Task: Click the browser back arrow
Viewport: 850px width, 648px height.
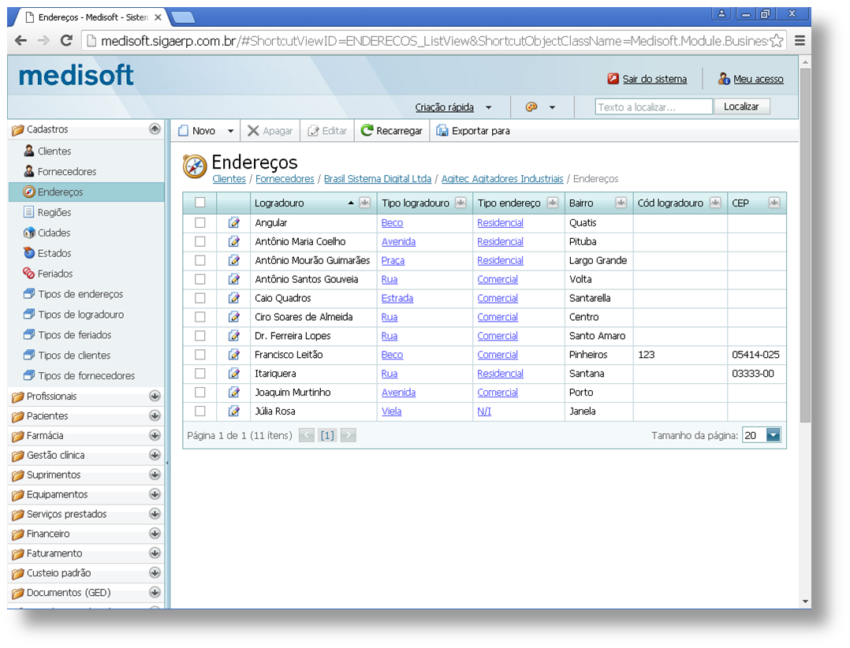Action: pyautogui.click(x=21, y=41)
